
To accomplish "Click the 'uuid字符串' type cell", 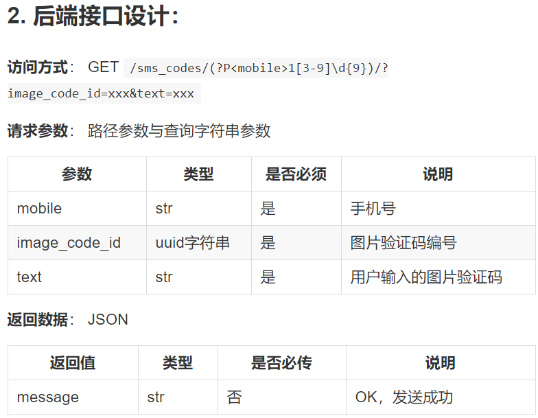I will 199,243.
